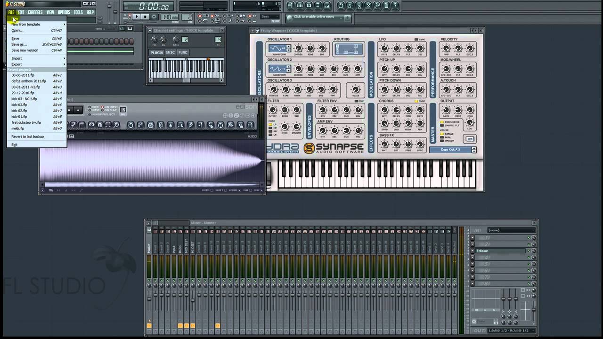Click the Save project toolbar icon
Screen dimensions: 603x339
click(x=350, y=6)
